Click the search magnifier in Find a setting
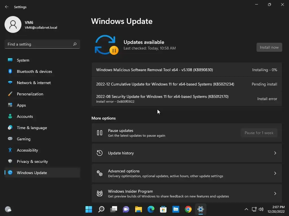Image resolution: width=289 pixels, height=216 pixels. (x=75, y=44)
